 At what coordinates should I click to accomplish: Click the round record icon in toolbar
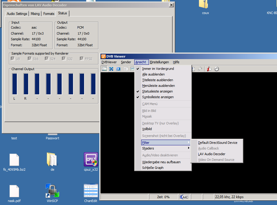(217, 69)
